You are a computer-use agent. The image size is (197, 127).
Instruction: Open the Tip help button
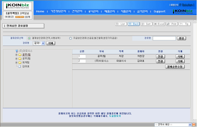pyautogui.click(x=185, y=24)
